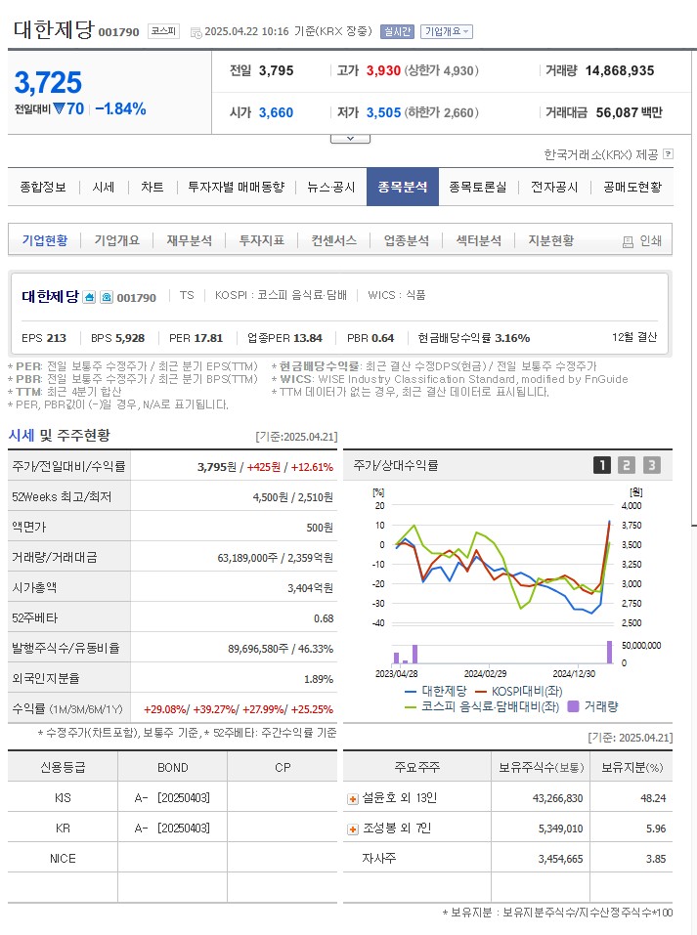This screenshot has height=935, width=697.
Task: Open the 투자자별 매매동향 tab
Action: tap(237, 188)
